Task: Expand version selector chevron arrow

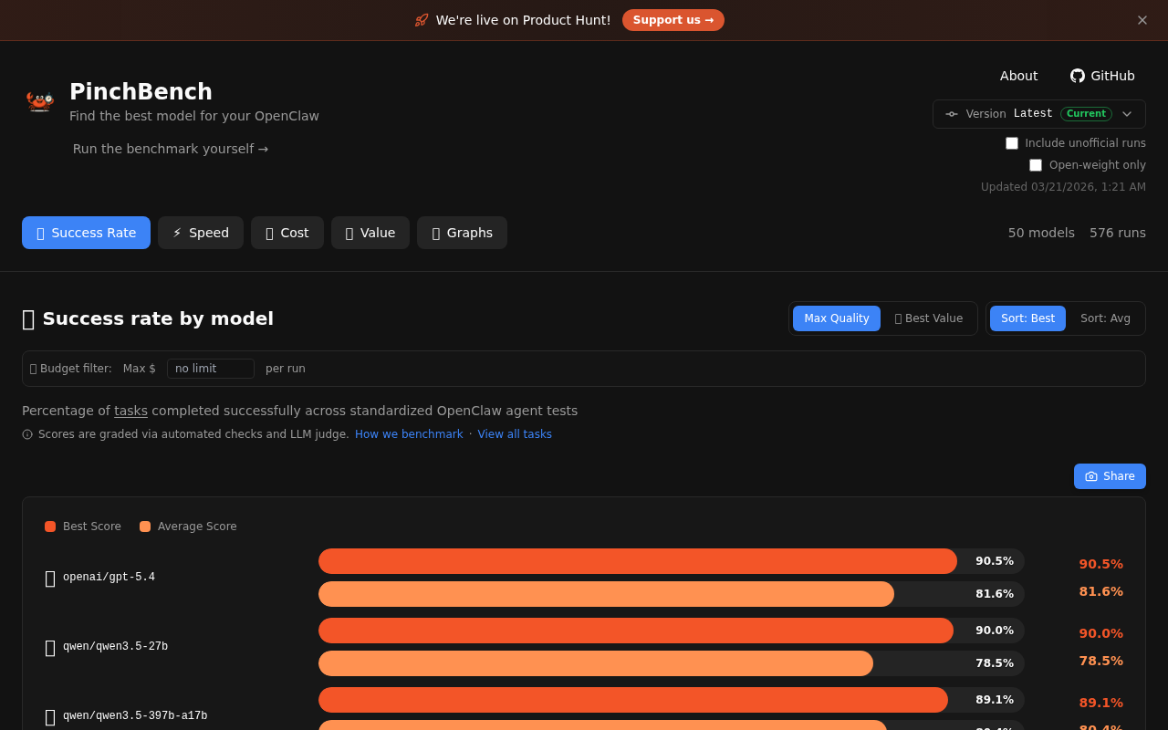Action: 1127,114
